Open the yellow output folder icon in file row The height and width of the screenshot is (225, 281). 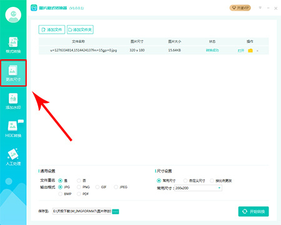[250, 50]
